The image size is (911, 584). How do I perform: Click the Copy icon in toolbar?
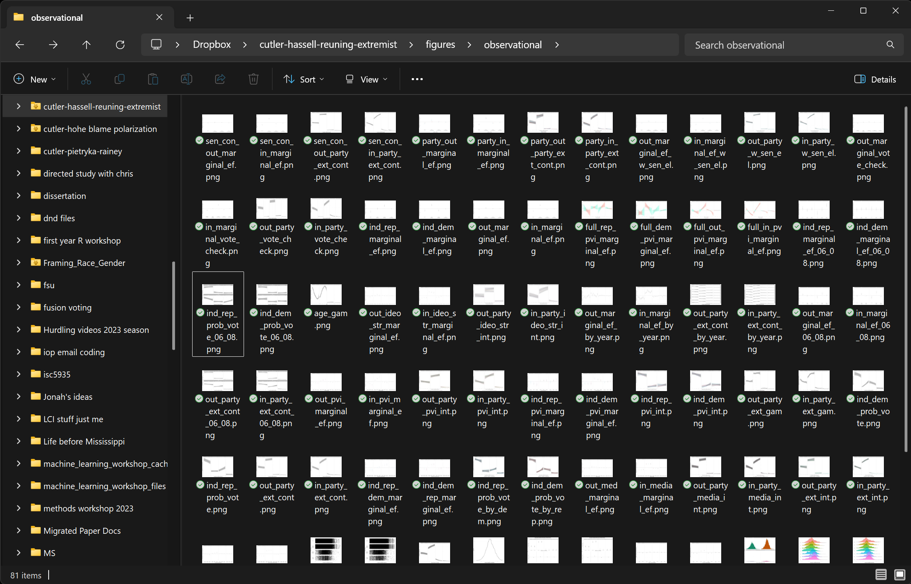pos(119,79)
